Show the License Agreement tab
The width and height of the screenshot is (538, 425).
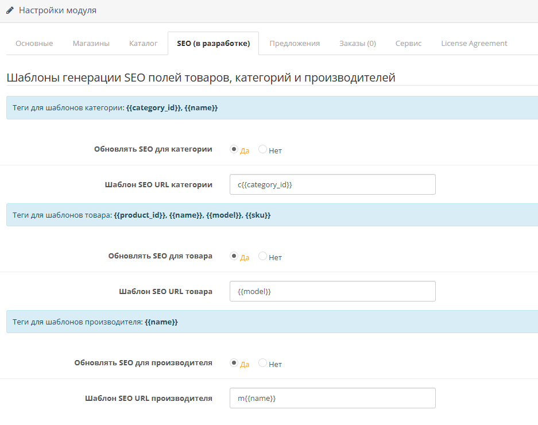click(x=474, y=43)
